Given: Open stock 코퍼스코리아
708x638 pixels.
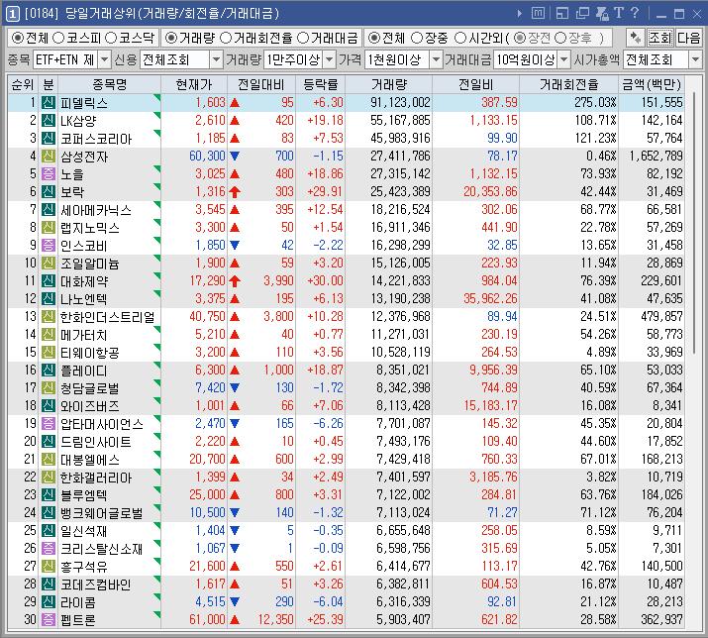Looking at the screenshot, I should 96,139.
